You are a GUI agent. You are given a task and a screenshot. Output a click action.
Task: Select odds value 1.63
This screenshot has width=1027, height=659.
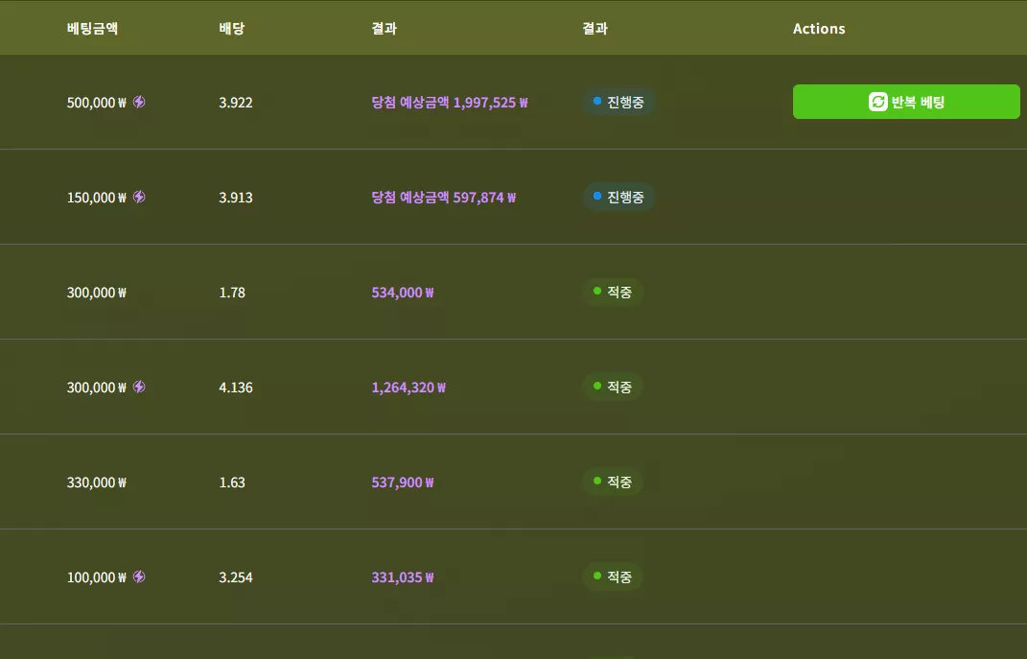click(x=232, y=482)
